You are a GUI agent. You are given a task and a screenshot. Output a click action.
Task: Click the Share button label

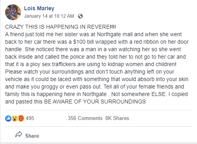(x=32, y=136)
